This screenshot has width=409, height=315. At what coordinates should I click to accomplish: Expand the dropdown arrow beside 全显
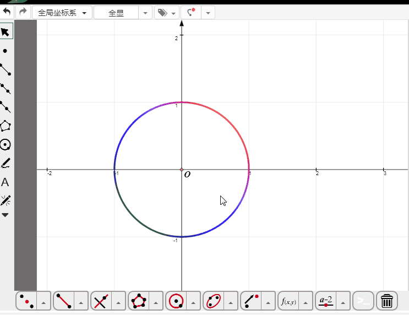pyautogui.click(x=145, y=13)
